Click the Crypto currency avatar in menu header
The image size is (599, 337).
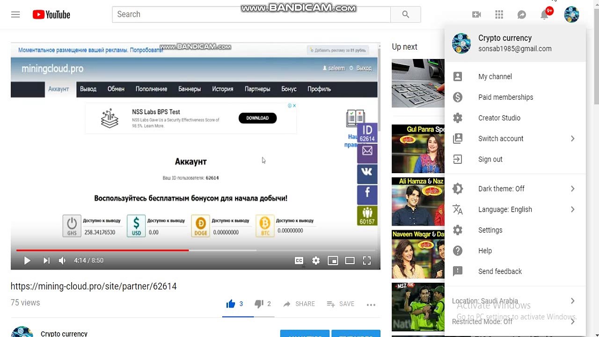click(x=461, y=43)
